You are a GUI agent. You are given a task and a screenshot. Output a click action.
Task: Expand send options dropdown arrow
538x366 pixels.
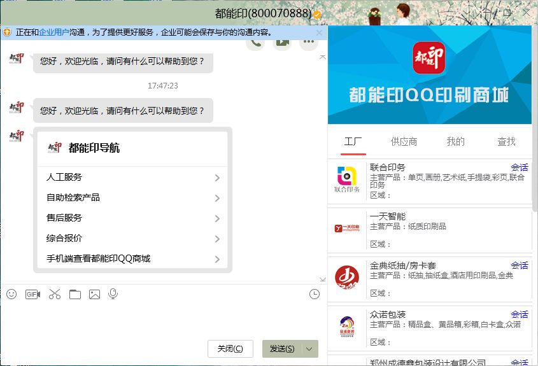coord(309,349)
